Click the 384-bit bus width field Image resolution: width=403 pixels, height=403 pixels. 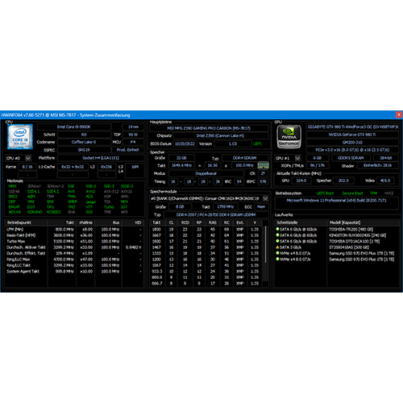(386, 158)
